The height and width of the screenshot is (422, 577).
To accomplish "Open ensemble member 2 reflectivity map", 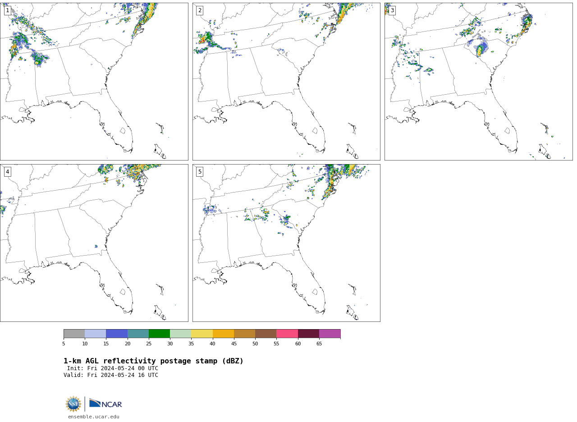I will coord(286,82).
